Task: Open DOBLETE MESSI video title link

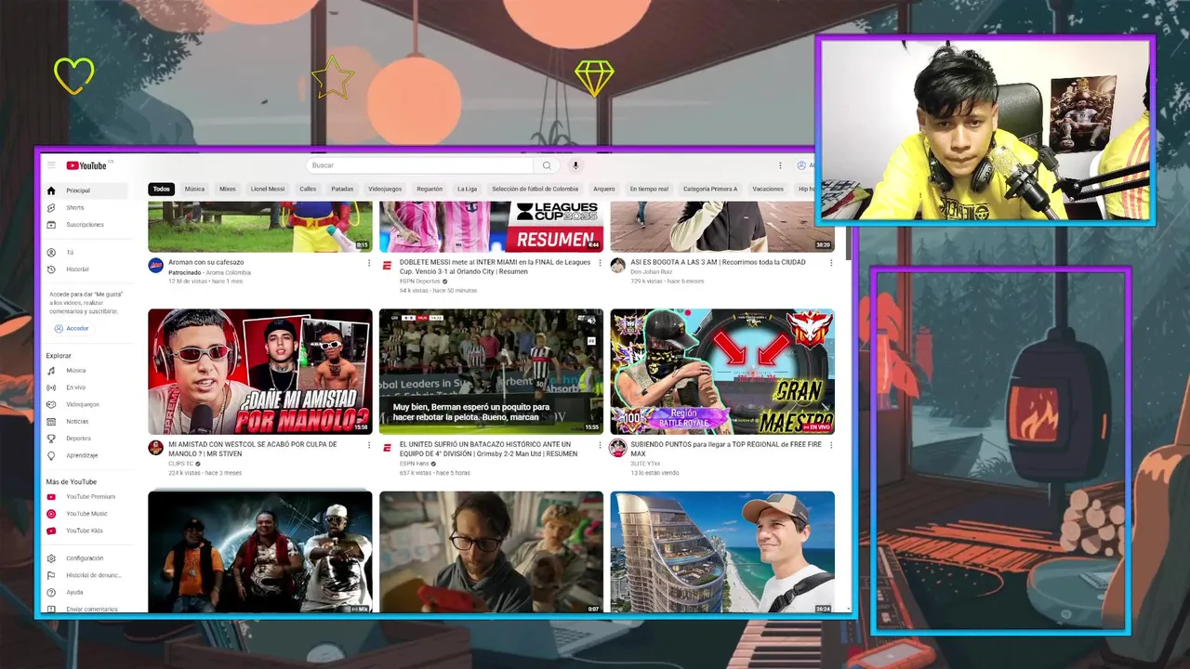Action: tap(495, 267)
